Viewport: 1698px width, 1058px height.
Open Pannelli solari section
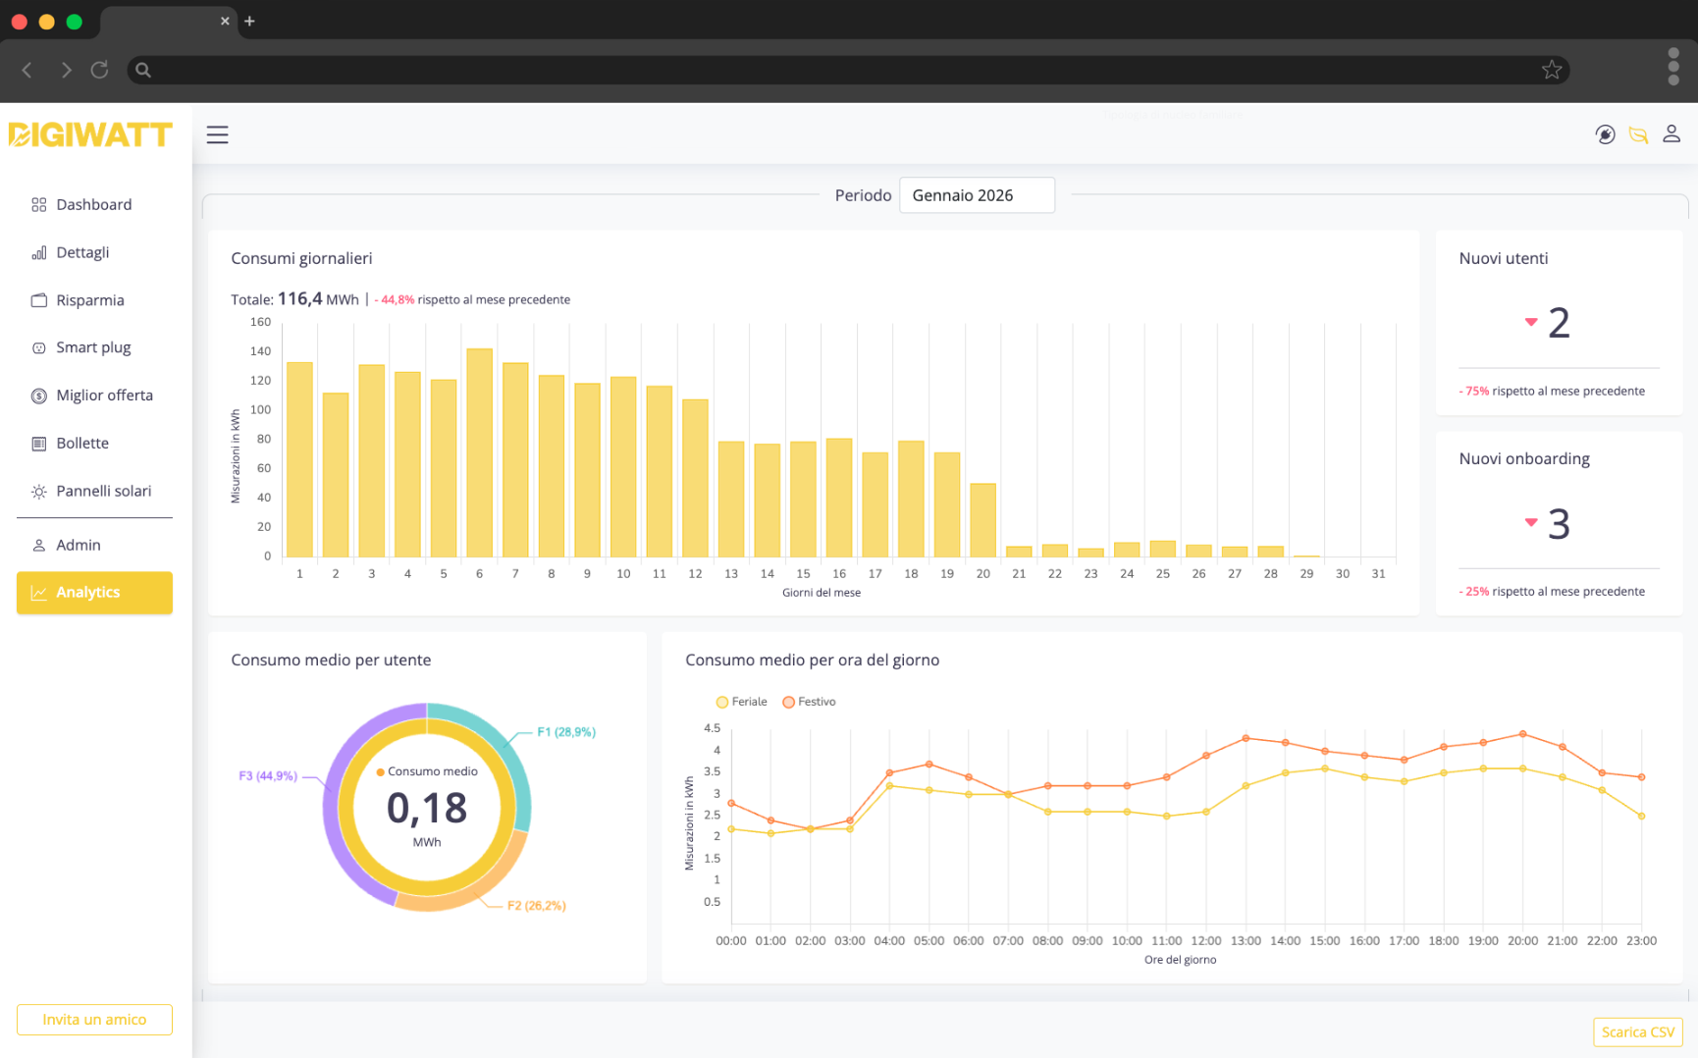coord(103,491)
